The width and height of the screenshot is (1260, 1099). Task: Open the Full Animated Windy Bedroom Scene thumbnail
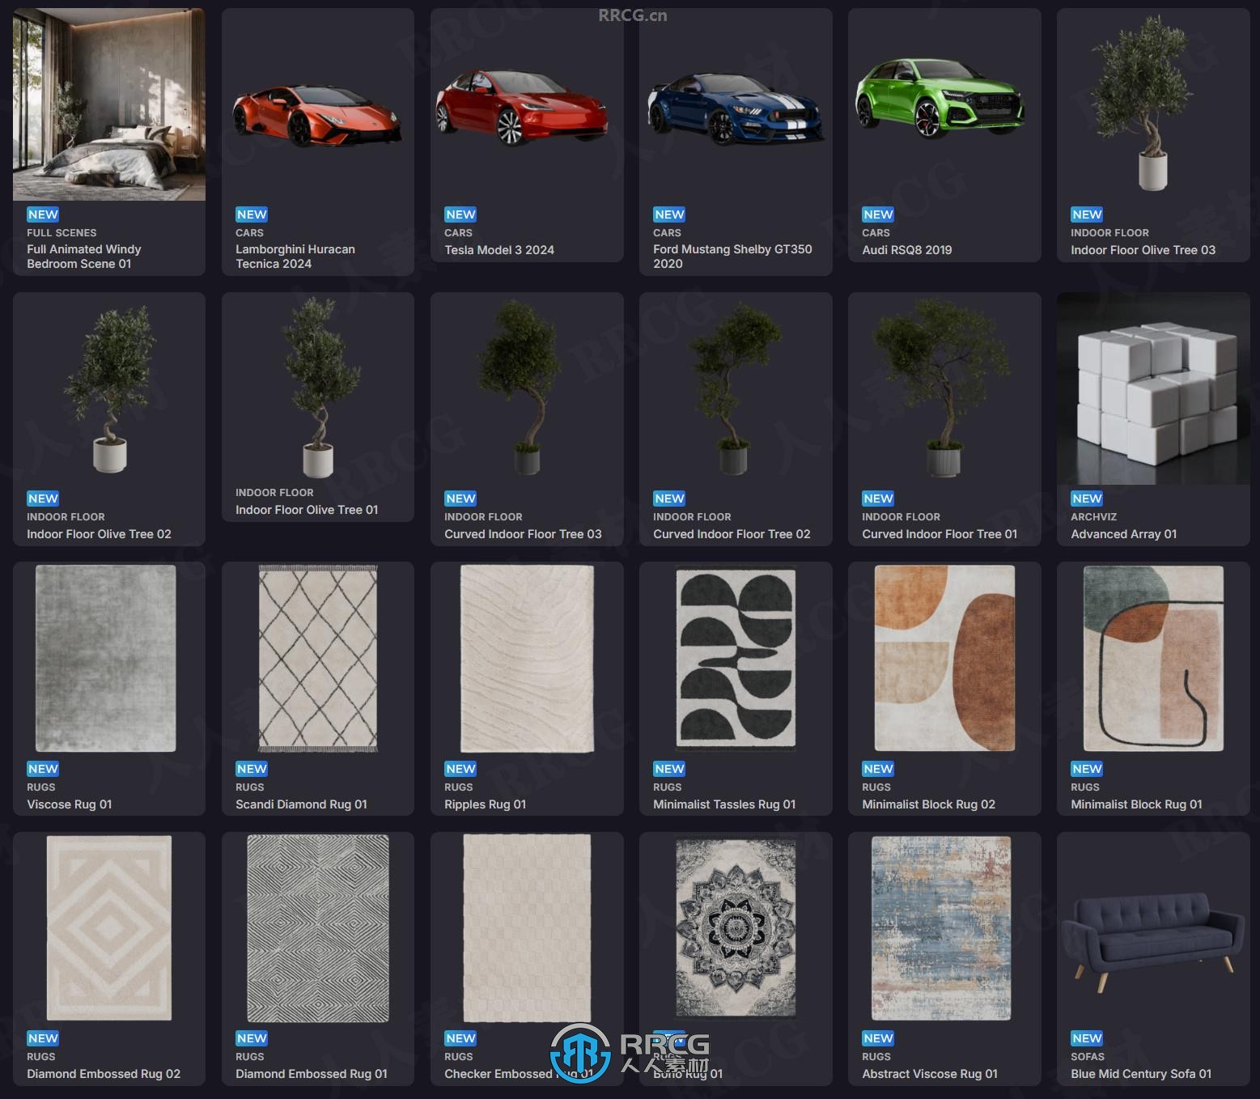[x=109, y=104]
